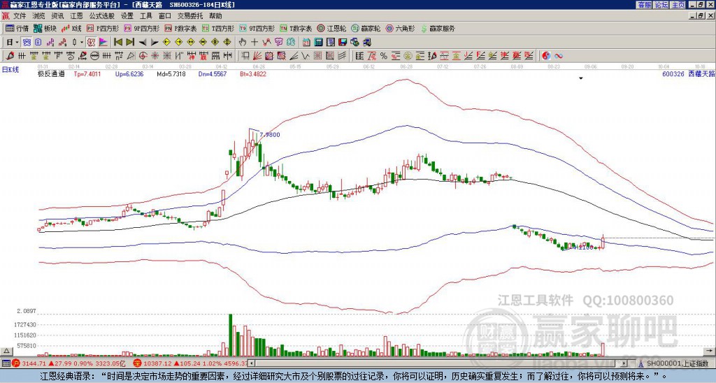Open the 赢家轮 tool
Viewport: 716px width, 383px height.
coord(366,28)
